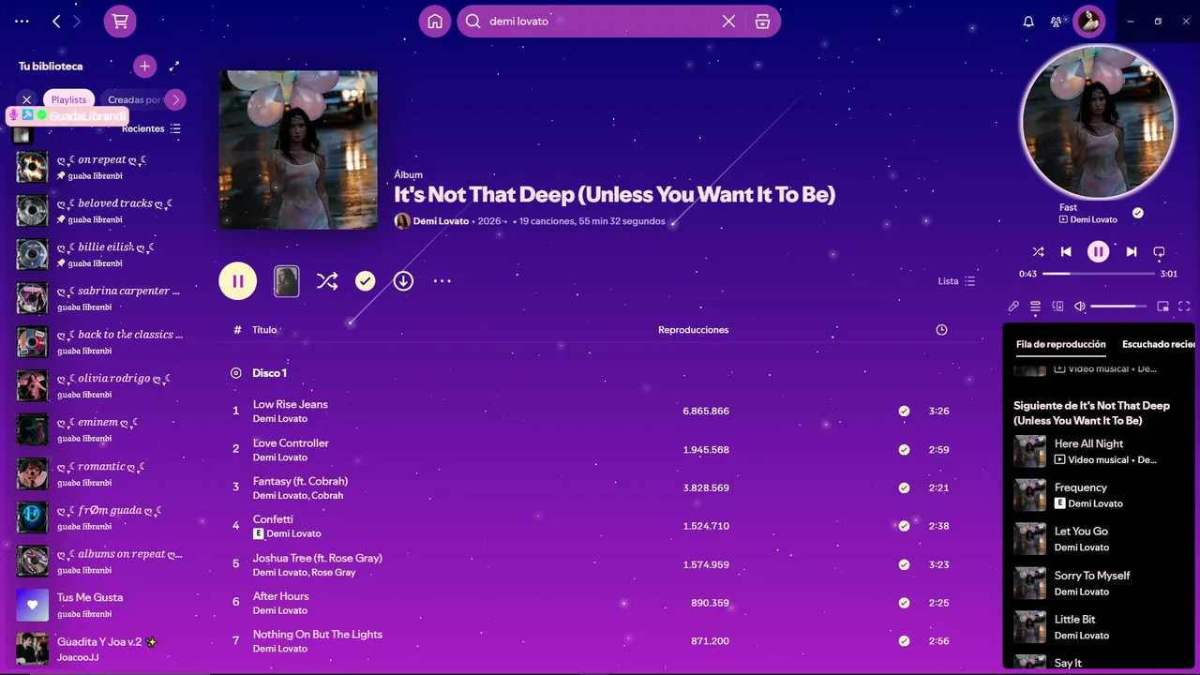Open lyrics with the microphone icon
Screen dimensions: 1200x675
coord(1013,306)
